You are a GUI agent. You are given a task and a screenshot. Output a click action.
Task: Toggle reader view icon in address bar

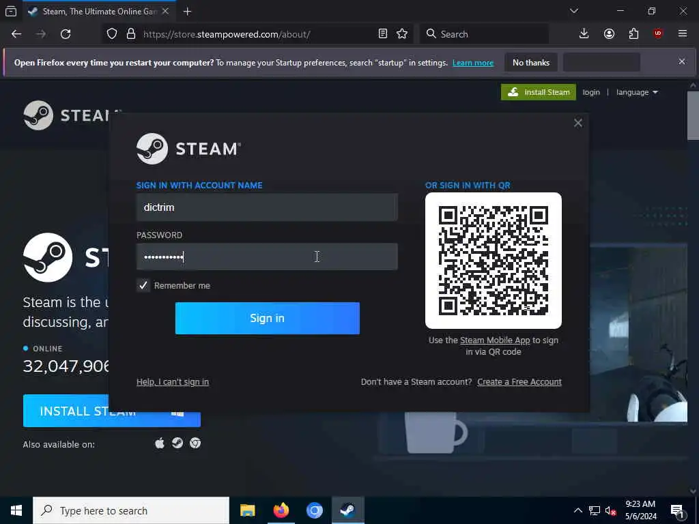tap(382, 34)
